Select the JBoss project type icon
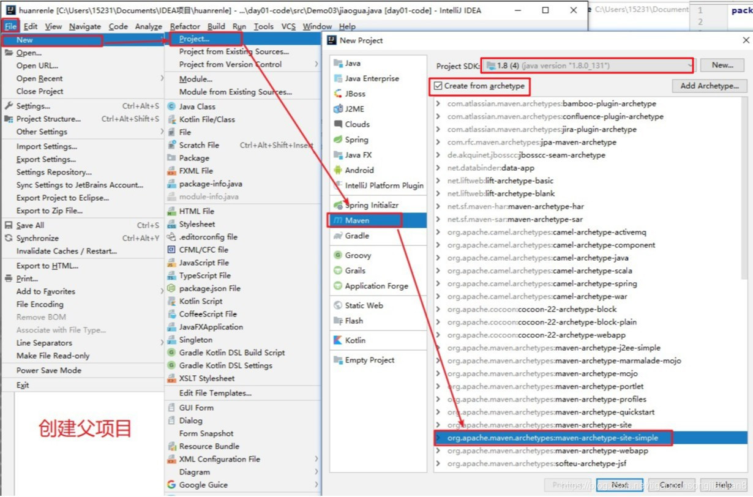The height and width of the screenshot is (497, 753). (337, 94)
